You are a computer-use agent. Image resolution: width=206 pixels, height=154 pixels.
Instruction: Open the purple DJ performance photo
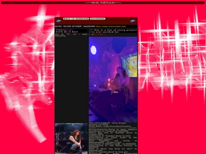[113, 79]
